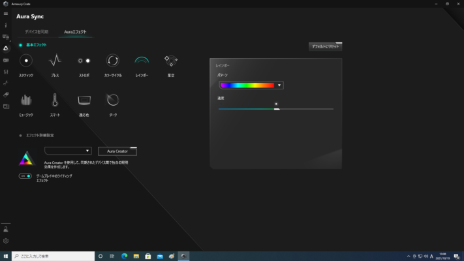Click the Armoury Crate taskbar icon

coord(183,256)
